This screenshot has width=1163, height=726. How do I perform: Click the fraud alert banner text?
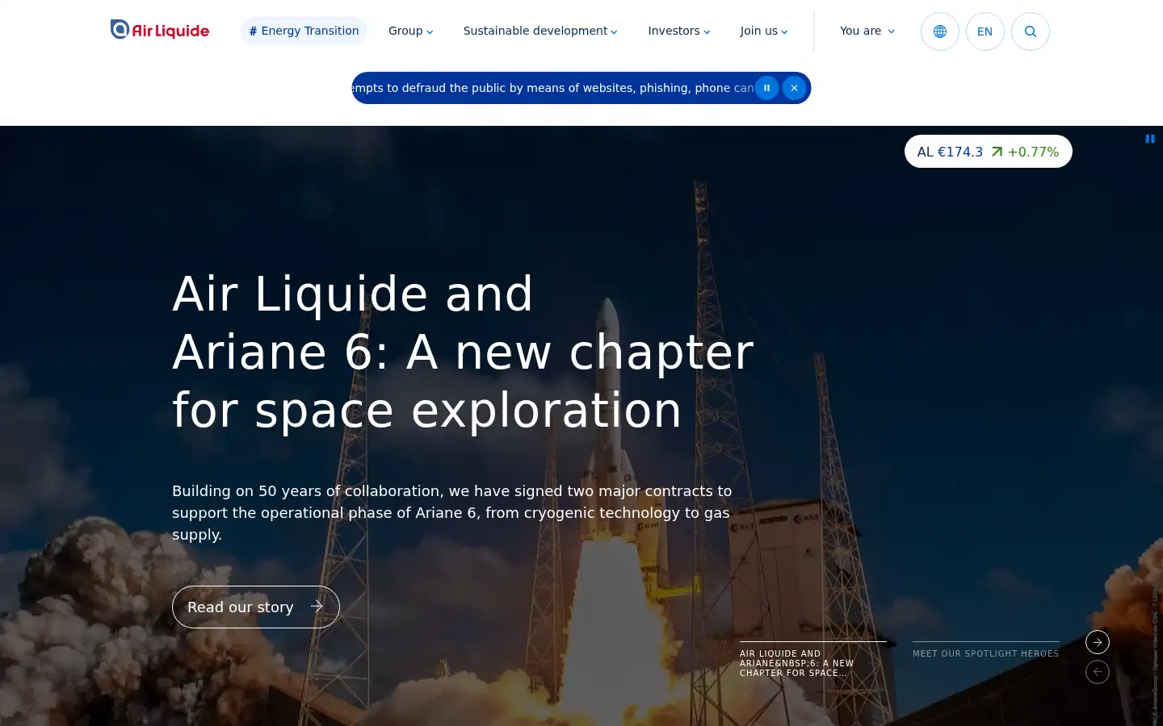tap(553, 88)
